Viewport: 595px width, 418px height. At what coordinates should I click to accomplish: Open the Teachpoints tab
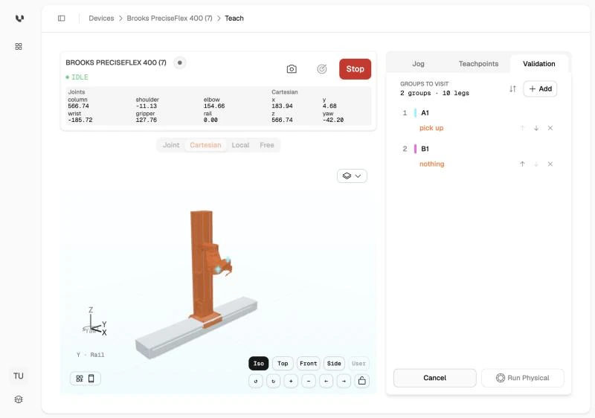478,64
